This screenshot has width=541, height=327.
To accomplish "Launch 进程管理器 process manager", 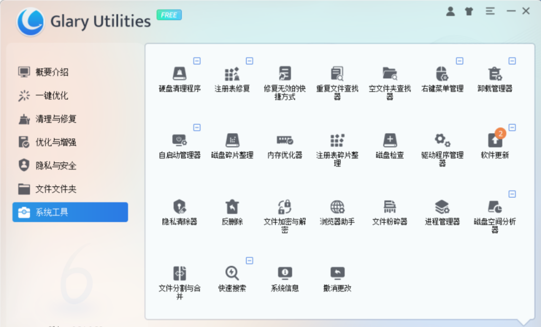I will 442,213.
